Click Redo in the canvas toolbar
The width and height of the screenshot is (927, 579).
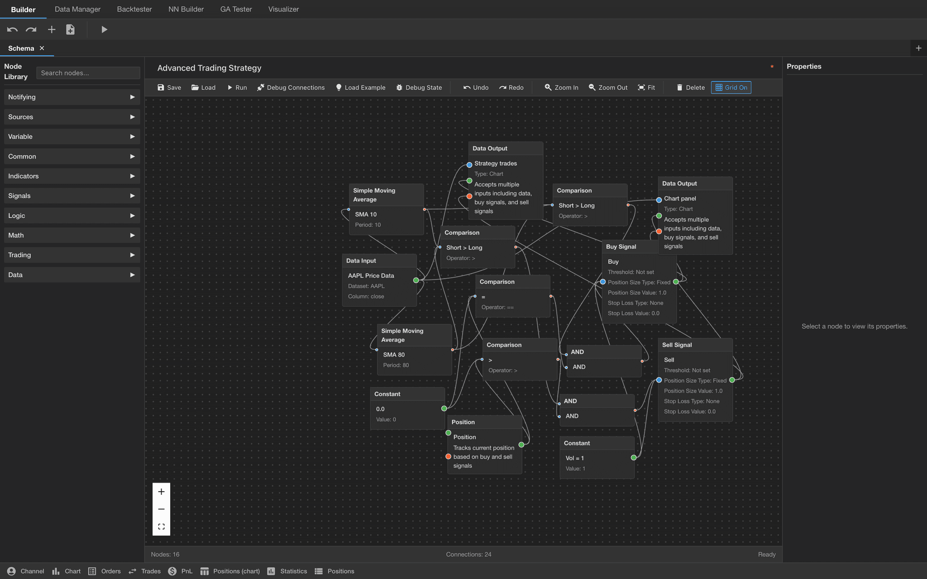coord(511,87)
